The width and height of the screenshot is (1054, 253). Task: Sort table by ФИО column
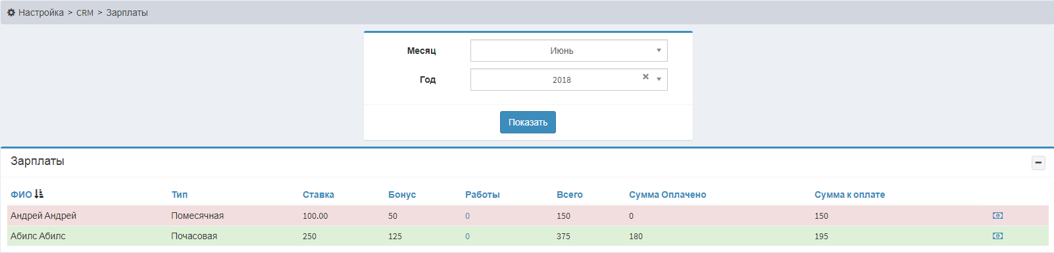tap(21, 195)
